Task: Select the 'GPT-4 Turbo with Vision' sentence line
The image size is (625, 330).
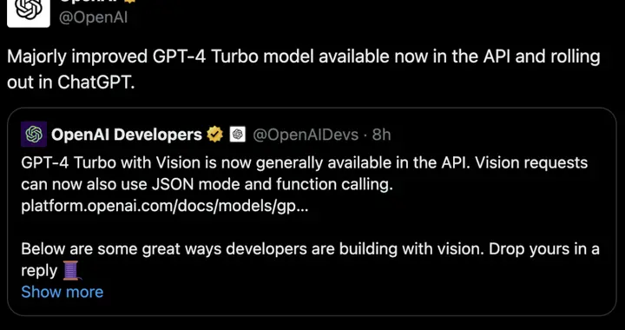Action: pos(305,163)
